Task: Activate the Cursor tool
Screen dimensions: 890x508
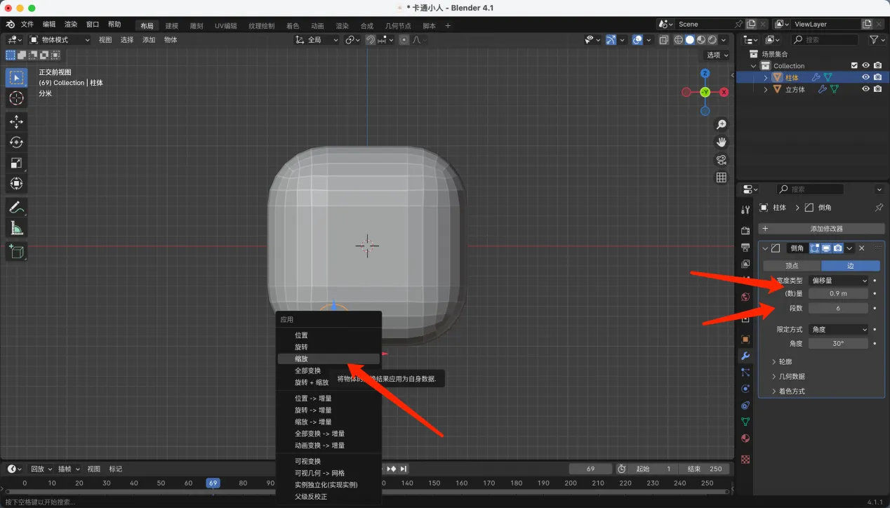Action: (x=17, y=98)
